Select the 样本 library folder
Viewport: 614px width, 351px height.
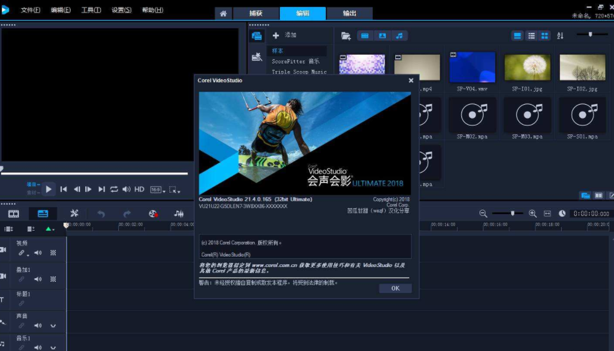297,51
